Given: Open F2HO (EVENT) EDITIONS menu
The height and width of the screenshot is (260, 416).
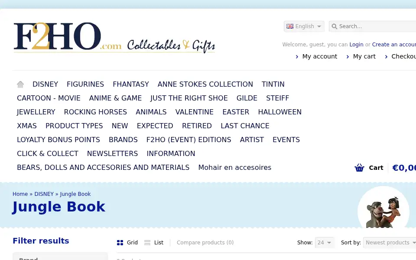Looking at the screenshot, I should click(188, 140).
